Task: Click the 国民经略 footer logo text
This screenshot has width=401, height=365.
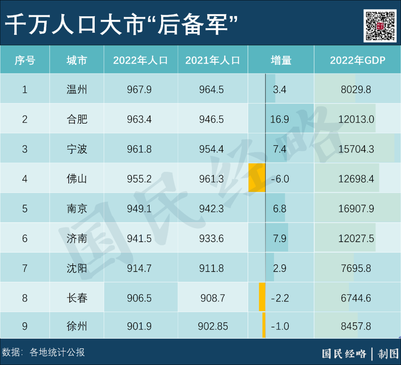Action: coord(344,354)
